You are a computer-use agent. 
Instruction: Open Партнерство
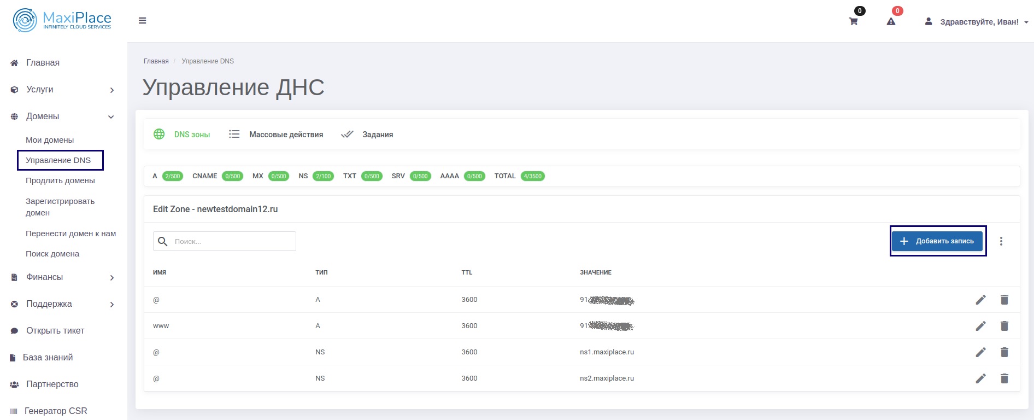click(52, 384)
